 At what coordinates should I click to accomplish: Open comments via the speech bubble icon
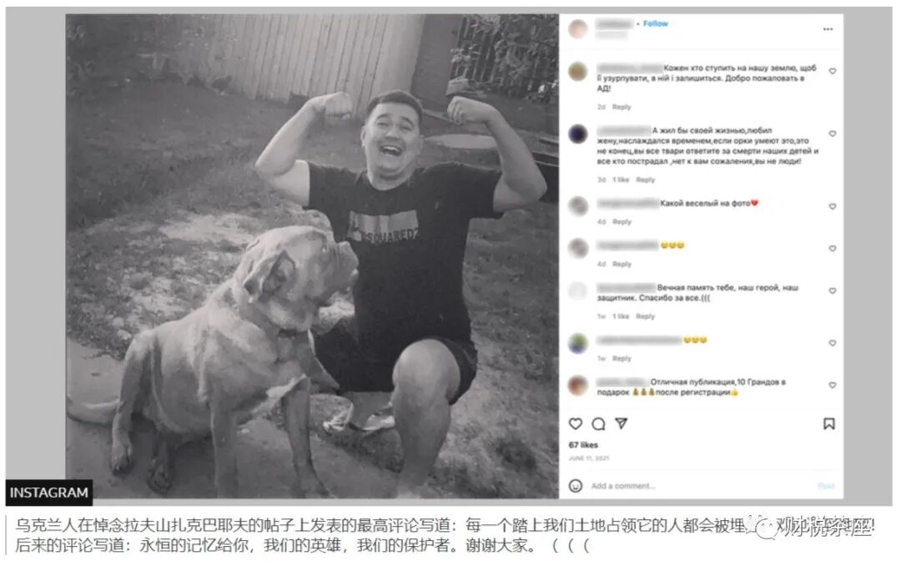click(x=598, y=424)
